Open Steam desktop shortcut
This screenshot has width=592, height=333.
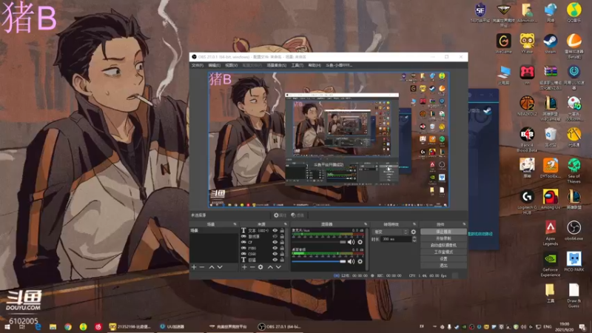(x=550, y=43)
